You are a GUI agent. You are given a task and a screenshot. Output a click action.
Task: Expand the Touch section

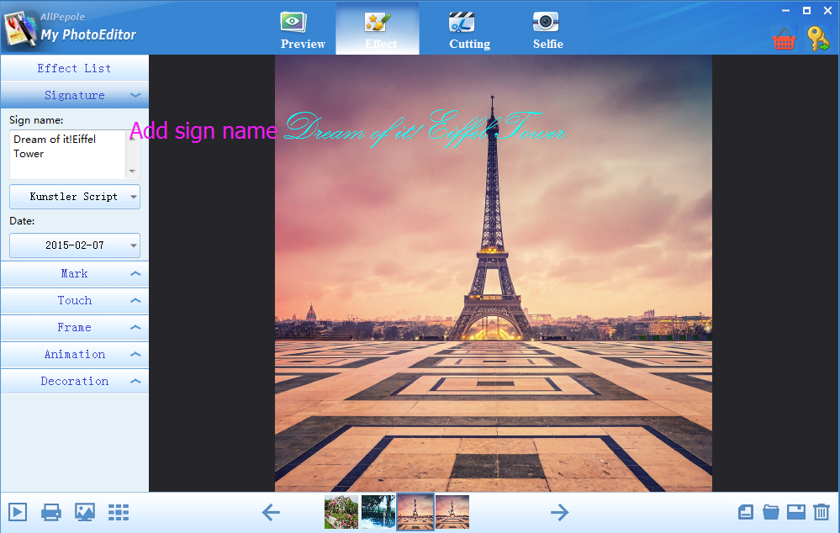tap(75, 300)
